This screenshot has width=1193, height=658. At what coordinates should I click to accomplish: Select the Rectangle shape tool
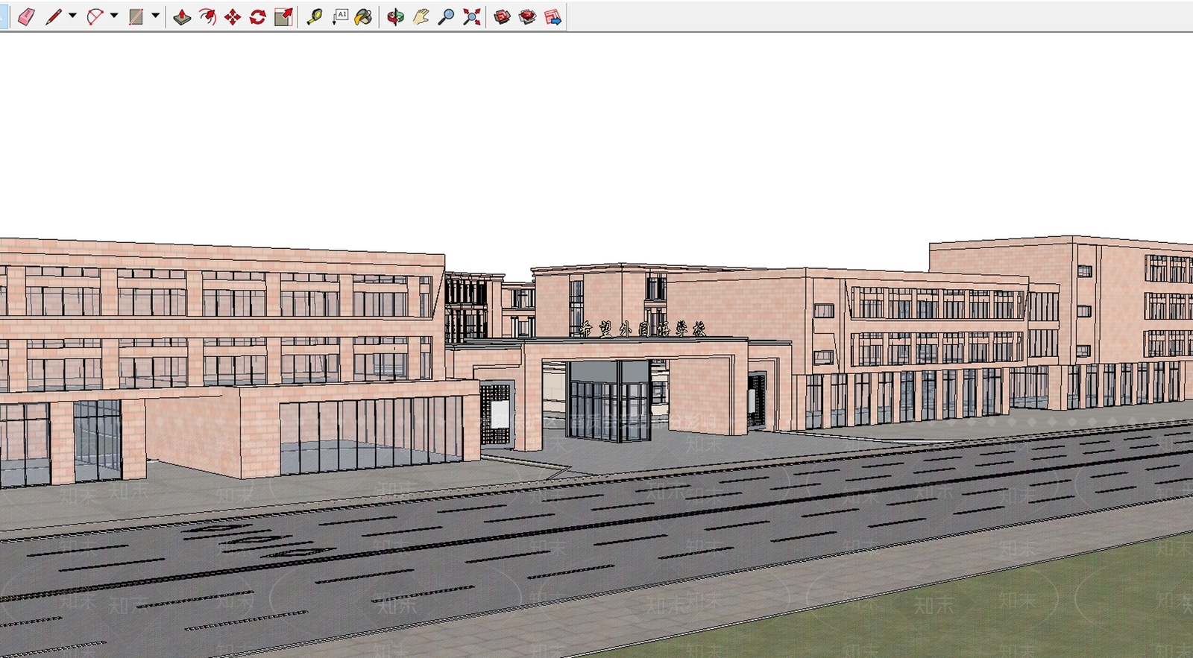(x=136, y=16)
